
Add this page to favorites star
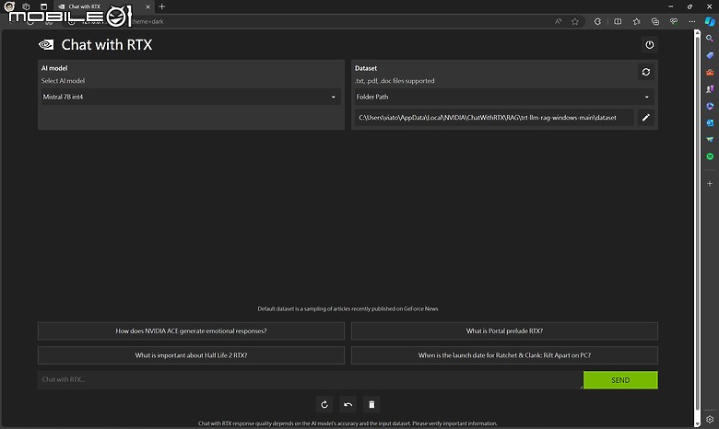574,21
